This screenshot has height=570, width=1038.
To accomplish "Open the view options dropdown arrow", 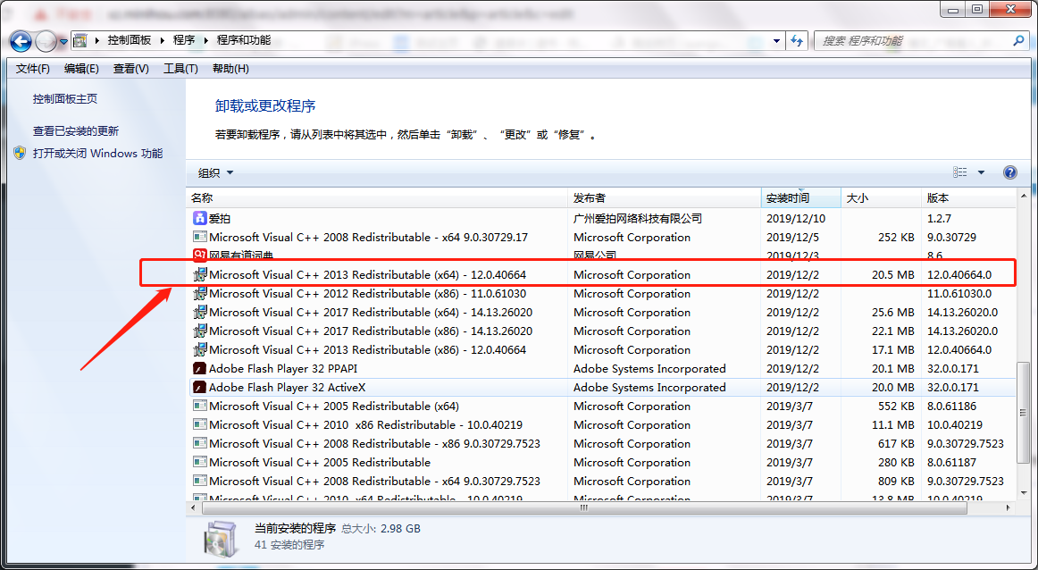I will point(981,172).
